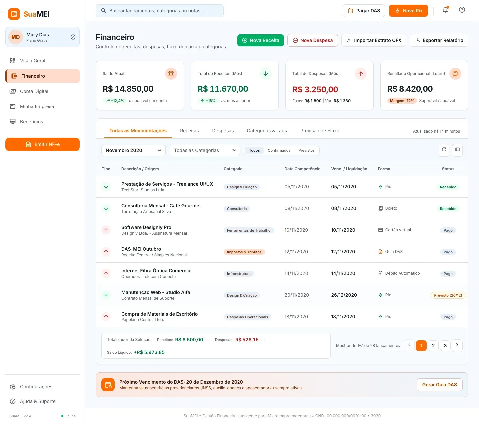Go to previous page of lançamentos
Viewport: 479px width, 424px height.
tap(409, 345)
